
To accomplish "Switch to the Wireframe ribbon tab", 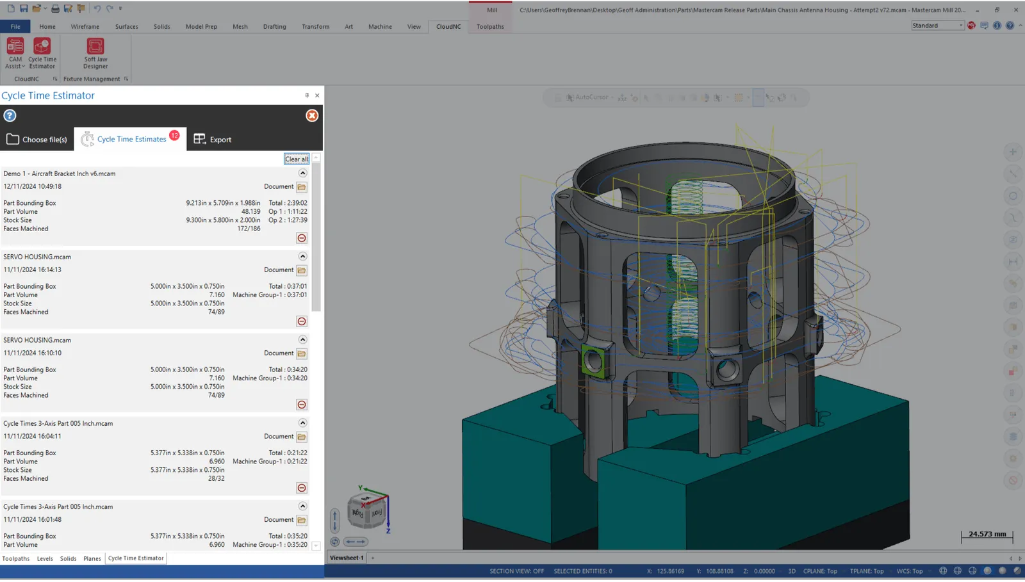I will 85,27.
